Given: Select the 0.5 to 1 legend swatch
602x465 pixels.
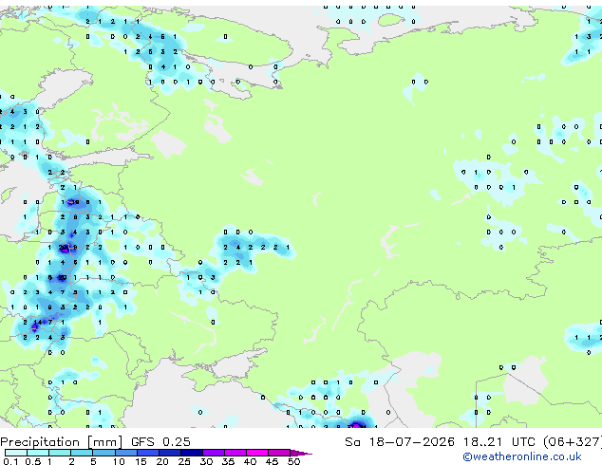Looking at the screenshot, I should [38, 453].
